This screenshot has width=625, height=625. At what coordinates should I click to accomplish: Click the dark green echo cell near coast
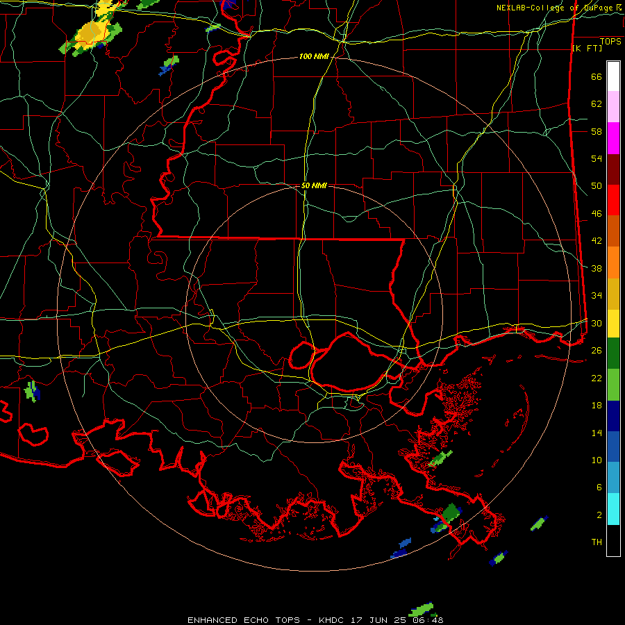coord(451,512)
